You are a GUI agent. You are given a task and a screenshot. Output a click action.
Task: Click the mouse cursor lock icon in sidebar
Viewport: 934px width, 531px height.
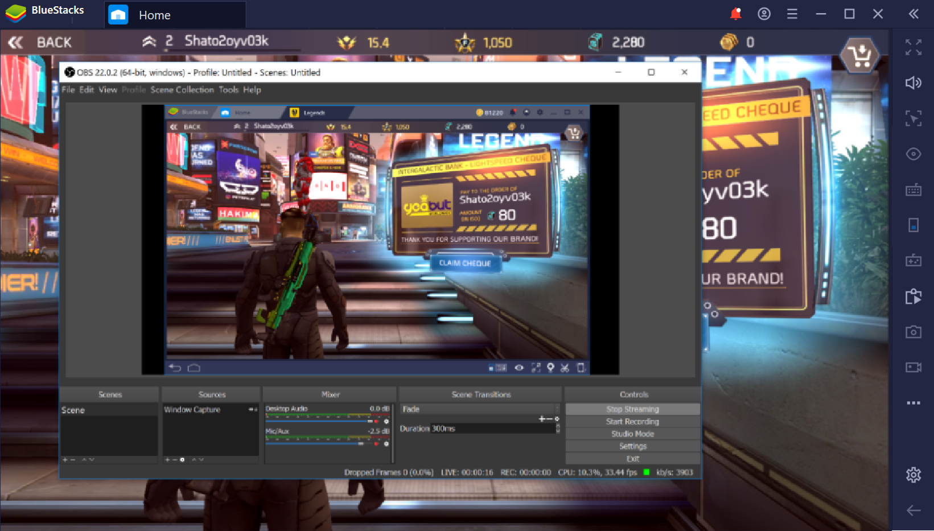[913, 118]
